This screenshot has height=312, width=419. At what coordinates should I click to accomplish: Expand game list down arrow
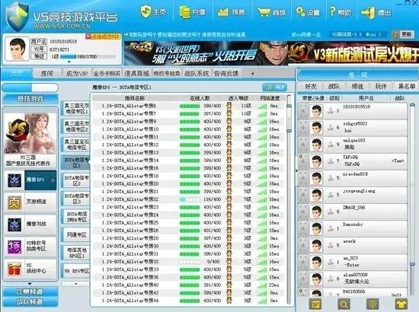[x=30, y=283]
